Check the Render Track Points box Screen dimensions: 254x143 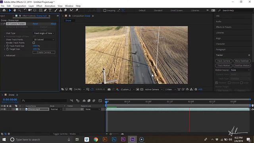point(34,43)
